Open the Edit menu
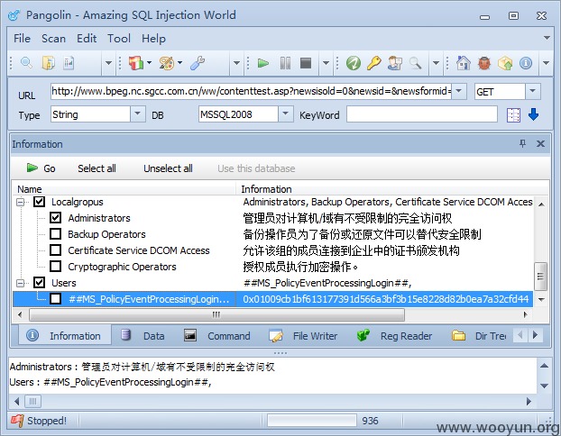561x436 pixels. pyautogui.click(x=87, y=38)
